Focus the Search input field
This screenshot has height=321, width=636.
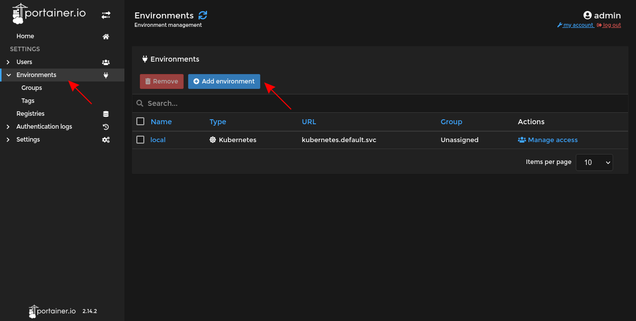click(380, 103)
